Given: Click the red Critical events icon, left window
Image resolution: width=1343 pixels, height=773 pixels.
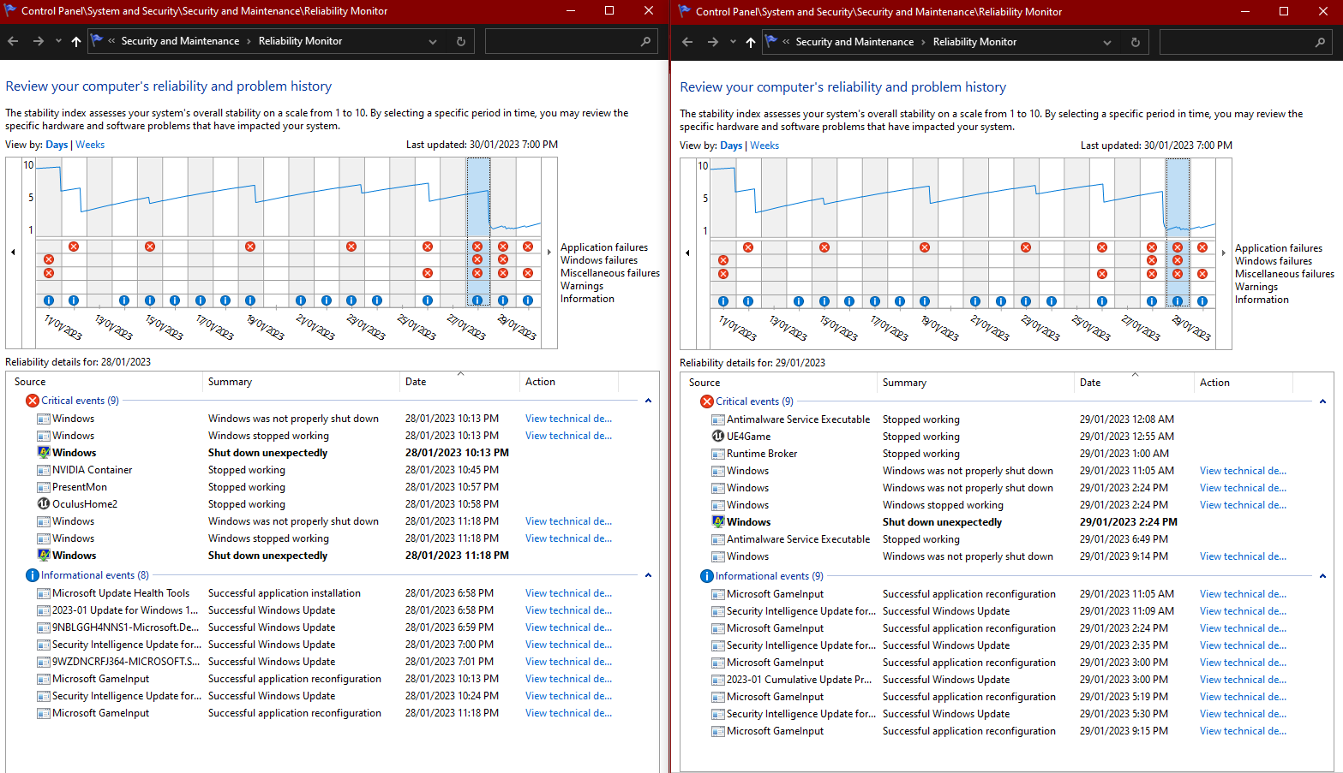Looking at the screenshot, I should [x=33, y=401].
